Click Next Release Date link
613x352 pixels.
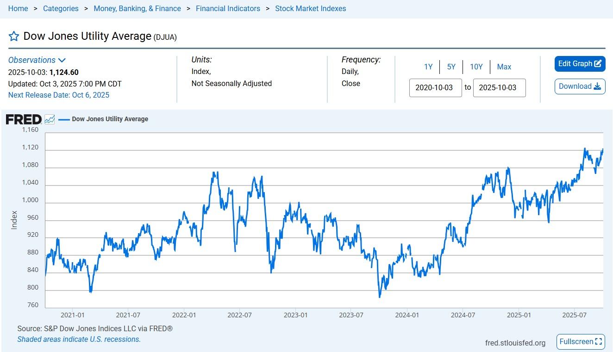click(59, 95)
